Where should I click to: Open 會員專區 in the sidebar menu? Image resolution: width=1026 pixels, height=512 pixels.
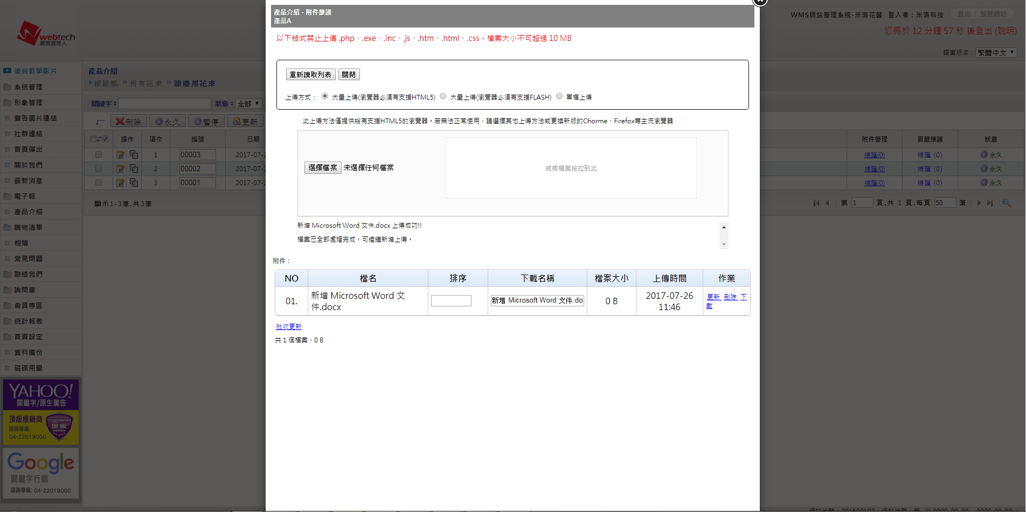click(x=28, y=305)
